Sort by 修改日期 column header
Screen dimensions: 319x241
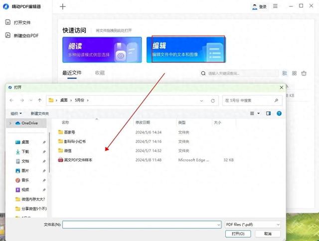point(143,122)
